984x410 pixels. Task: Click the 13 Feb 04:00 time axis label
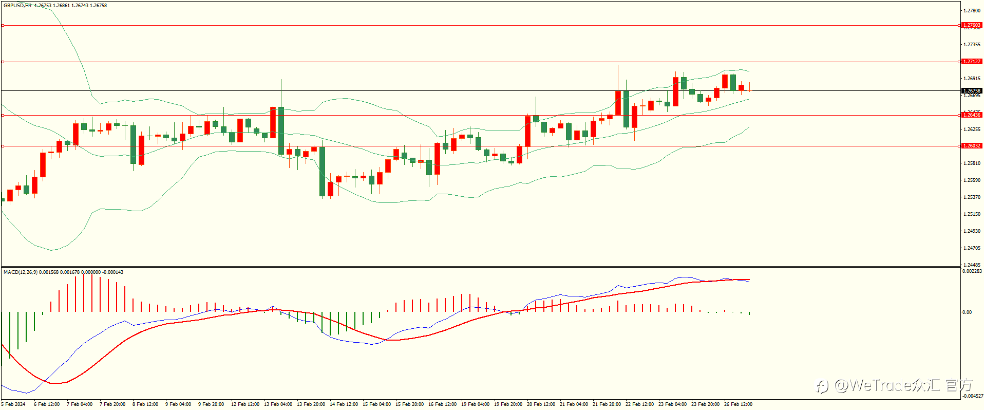coord(278,404)
